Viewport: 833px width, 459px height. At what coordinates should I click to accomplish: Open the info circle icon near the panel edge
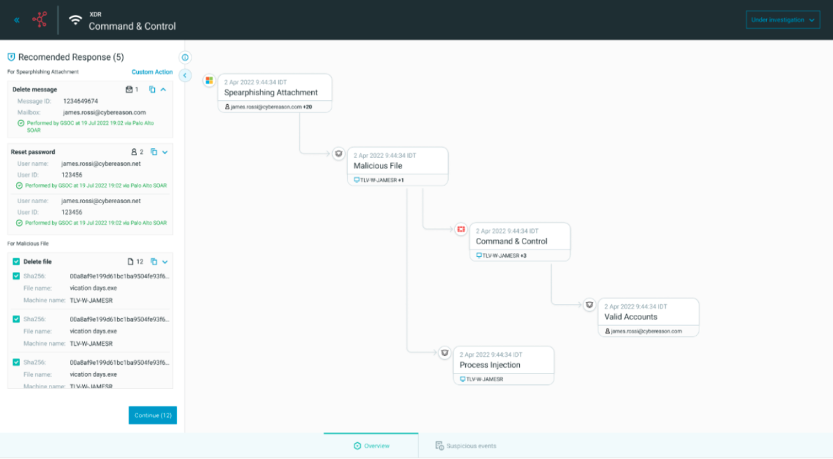pyautogui.click(x=185, y=57)
